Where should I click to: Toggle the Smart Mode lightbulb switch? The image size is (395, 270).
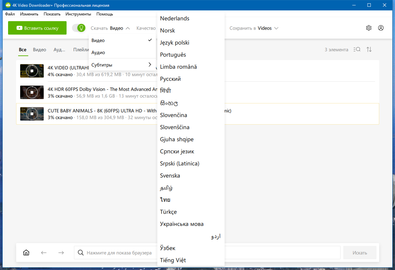coord(79,28)
